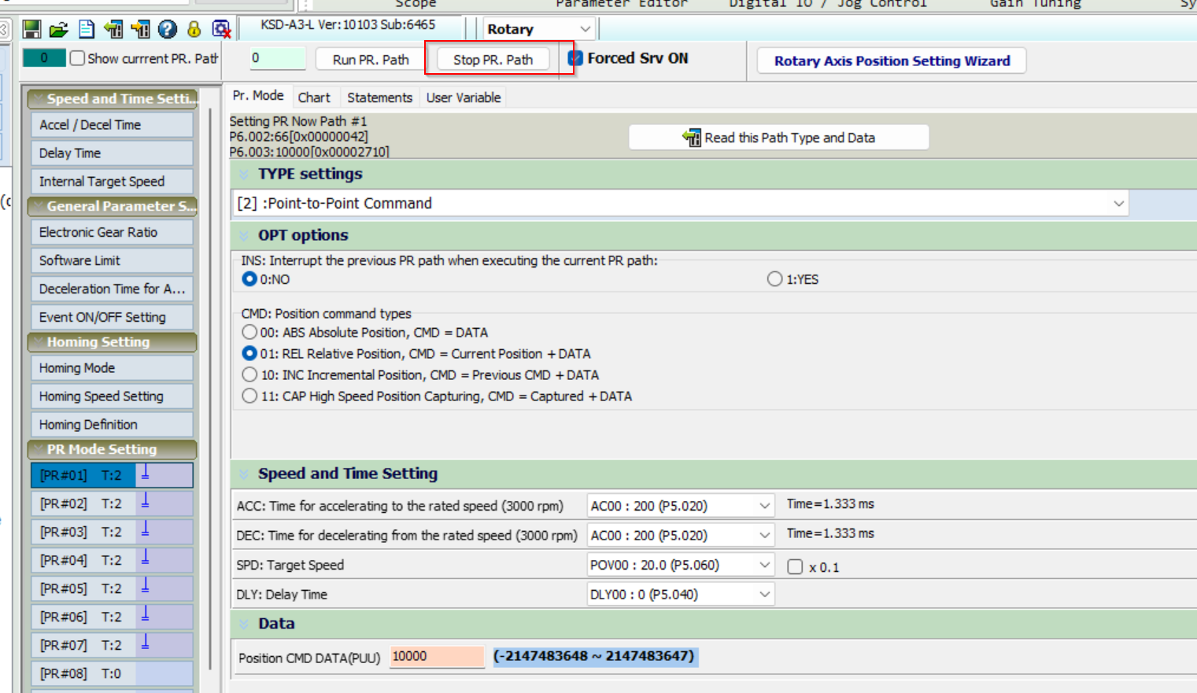Collapse the Data section
Image resolution: width=1197 pixels, height=693 pixels.
click(244, 624)
